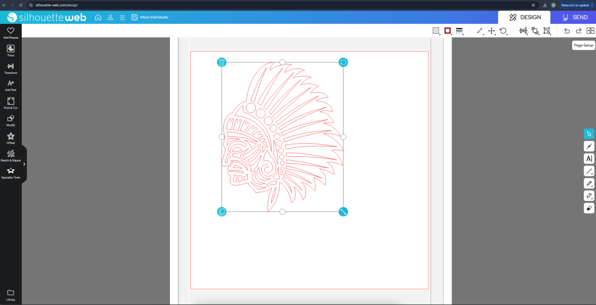This screenshot has height=305, width=596.
Task: Click the tribal chief design on canvas
Action: pyautogui.click(x=282, y=137)
